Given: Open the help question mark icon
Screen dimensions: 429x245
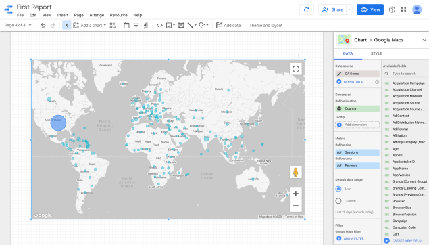Looking at the screenshot, I should tap(392, 9).
